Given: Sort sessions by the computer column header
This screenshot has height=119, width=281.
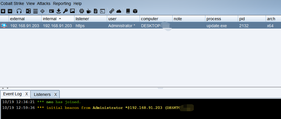Looking at the screenshot, I should [156, 19].
